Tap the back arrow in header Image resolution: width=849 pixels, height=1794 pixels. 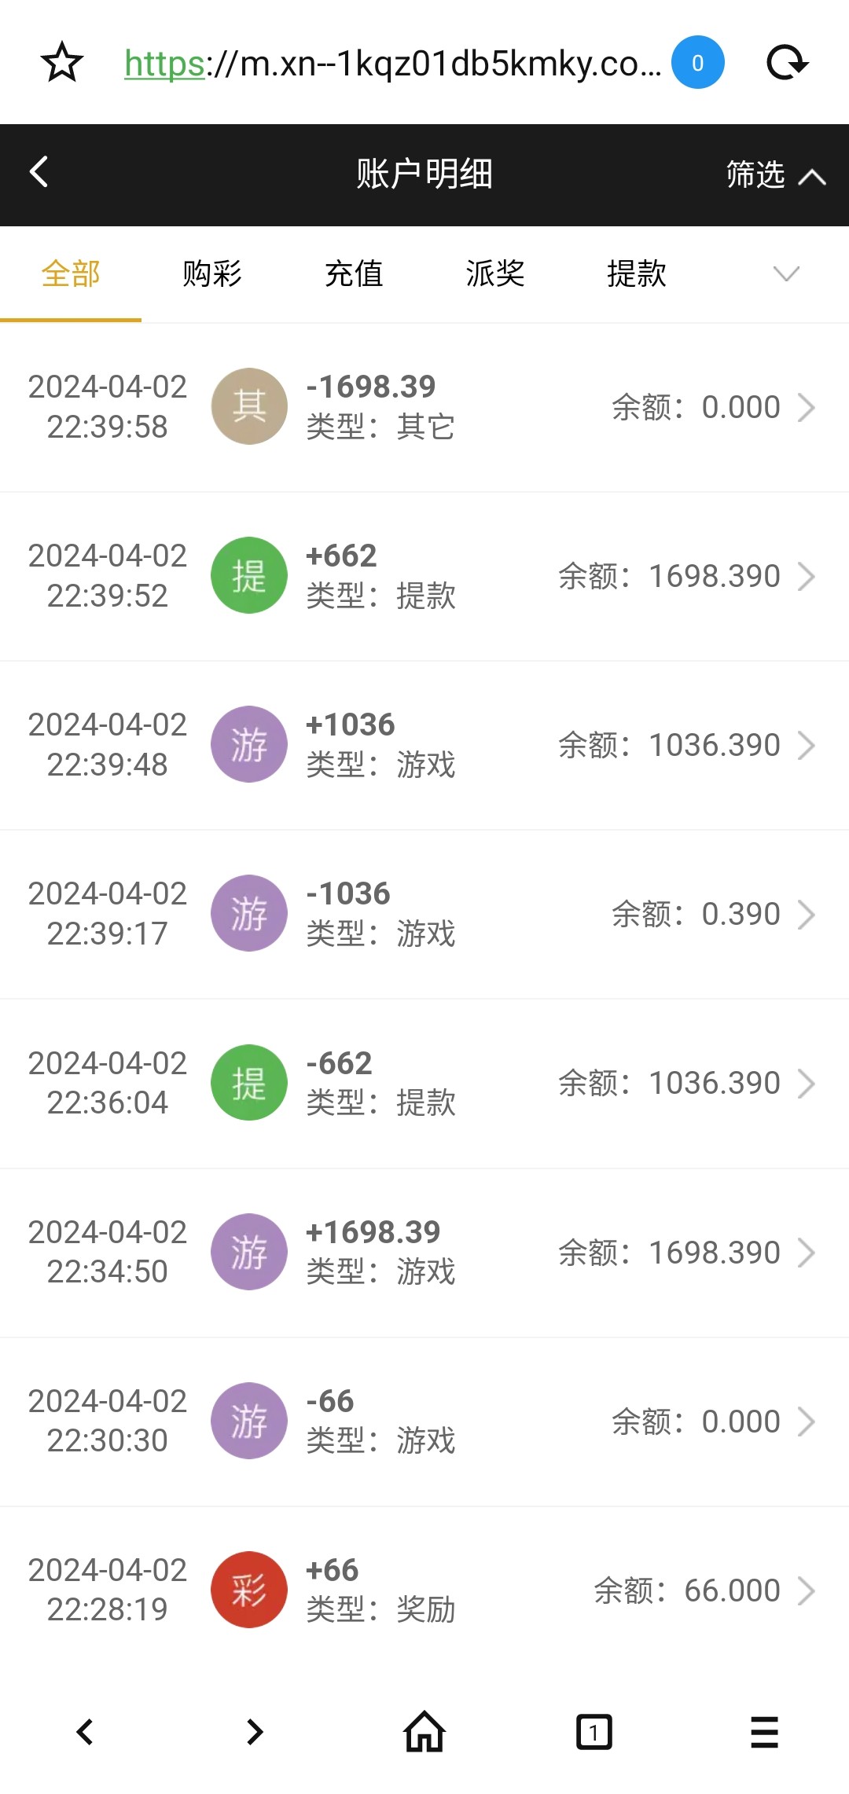(x=39, y=172)
